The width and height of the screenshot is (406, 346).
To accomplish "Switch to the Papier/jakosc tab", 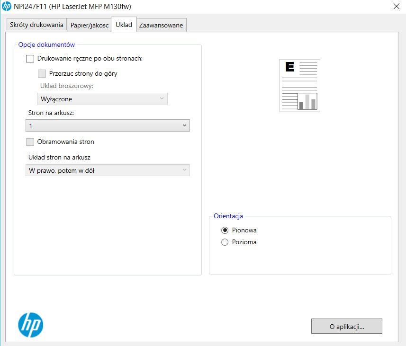I will tap(90, 25).
